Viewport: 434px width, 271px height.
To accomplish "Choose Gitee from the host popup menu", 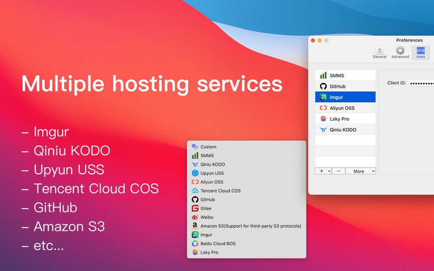I will coord(246,208).
